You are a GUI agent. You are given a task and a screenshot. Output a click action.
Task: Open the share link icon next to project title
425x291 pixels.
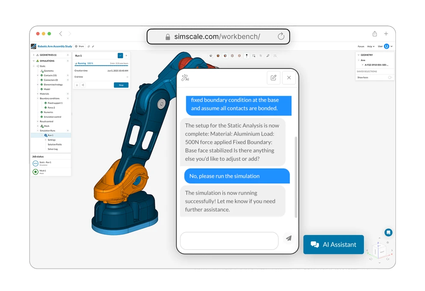(89, 46)
